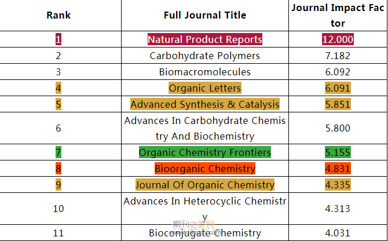Select Journal Of Organic Chemistry title
Image resolution: width=388 pixels, height=241 pixels.
(x=204, y=185)
